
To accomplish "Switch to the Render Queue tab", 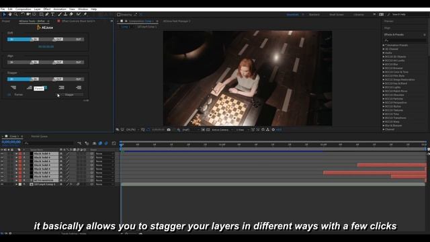I will click(x=39, y=136).
